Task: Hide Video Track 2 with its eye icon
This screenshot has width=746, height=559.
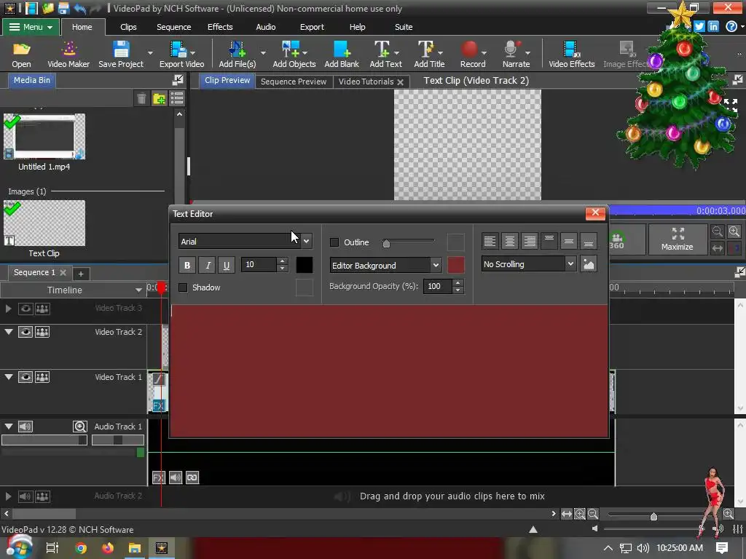Action: (x=25, y=332)
